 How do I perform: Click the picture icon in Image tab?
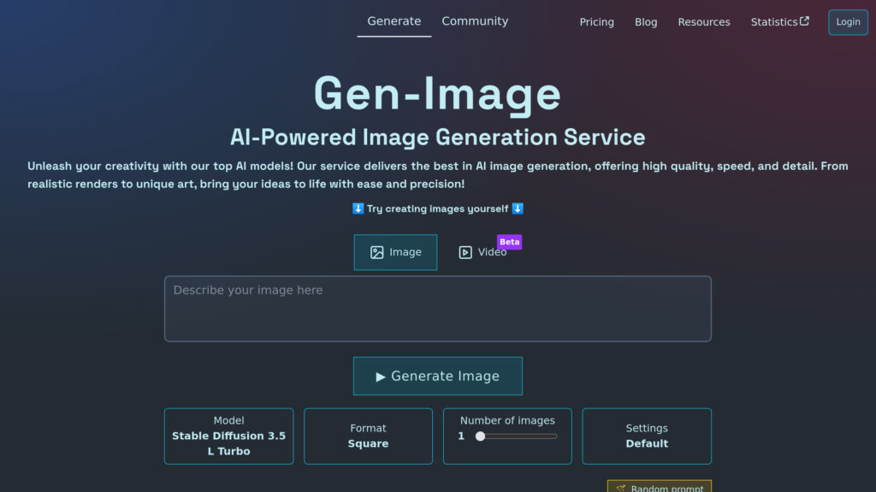pos(377,253)
